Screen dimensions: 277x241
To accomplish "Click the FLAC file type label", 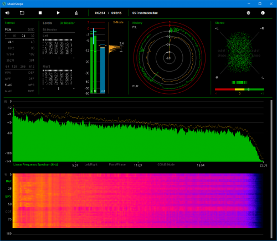I will pos(8,85).
